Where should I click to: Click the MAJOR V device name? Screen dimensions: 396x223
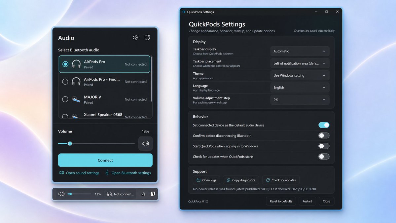tap(92, 97)
